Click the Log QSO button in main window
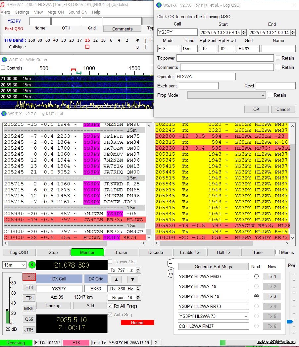The height and width of the screenshot is (347, 299). [19, 252]
